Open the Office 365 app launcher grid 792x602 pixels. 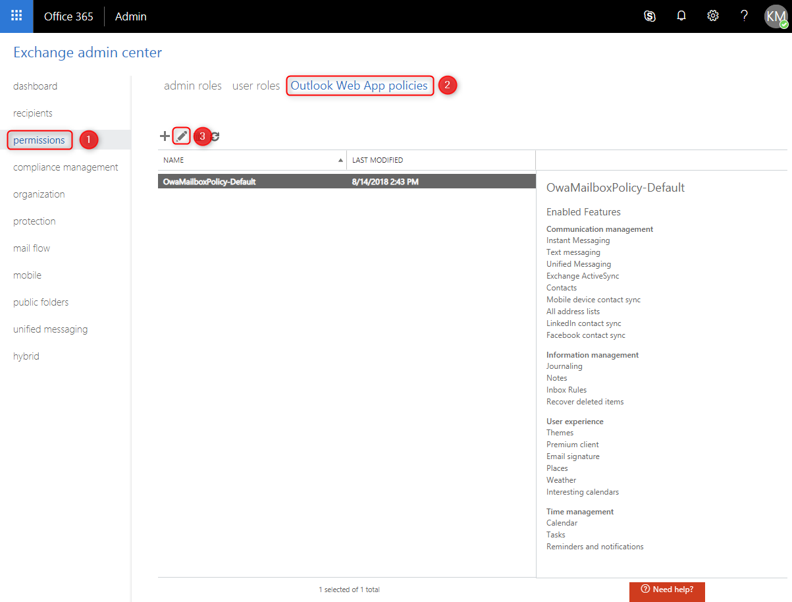click(x=16, y=16)
